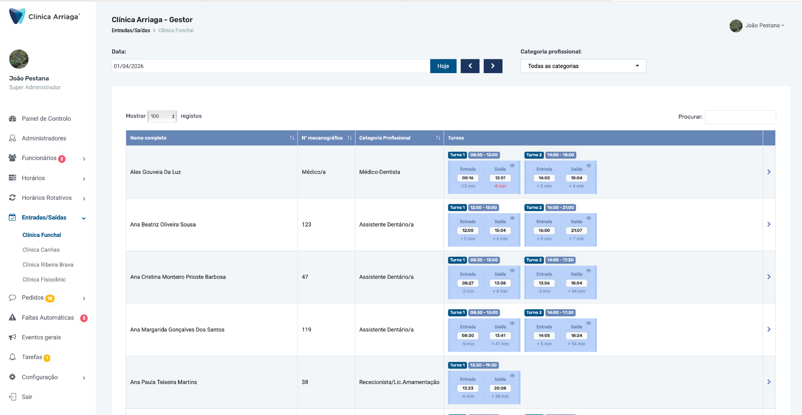Sort by Categoria Profissional column header
This screenshot has width=802, height=415.
point(399,138)
